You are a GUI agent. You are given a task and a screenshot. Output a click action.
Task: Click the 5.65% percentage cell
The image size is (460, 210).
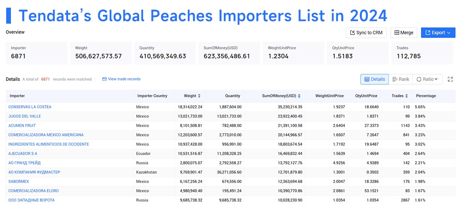420,107
